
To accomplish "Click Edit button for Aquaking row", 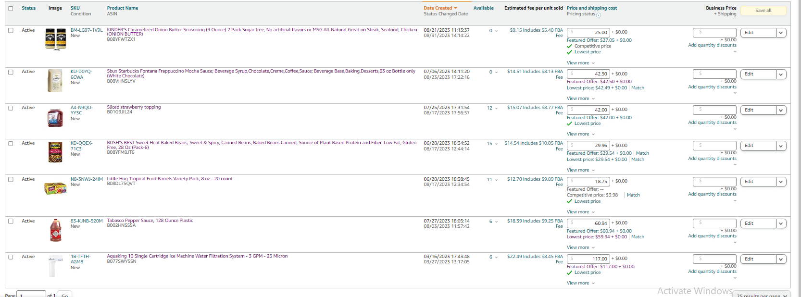I will point(758,259).
